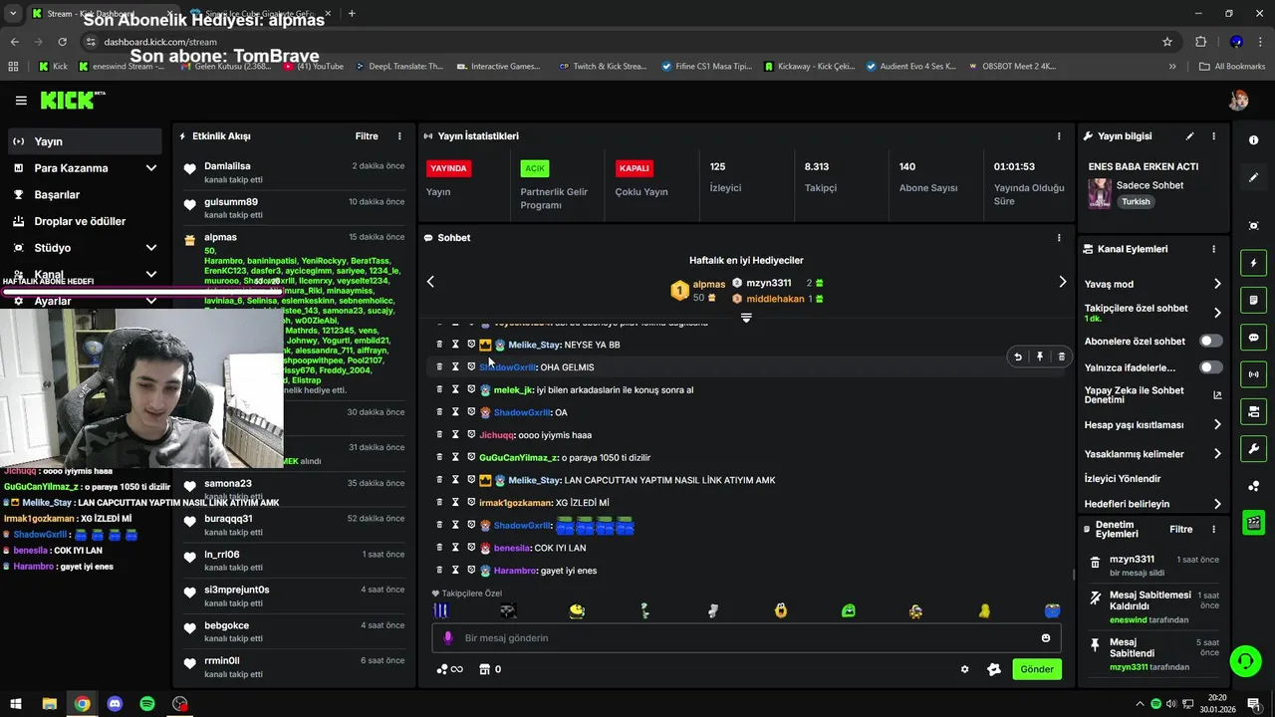Open profile avatar at top right

tap(1238, 101)
